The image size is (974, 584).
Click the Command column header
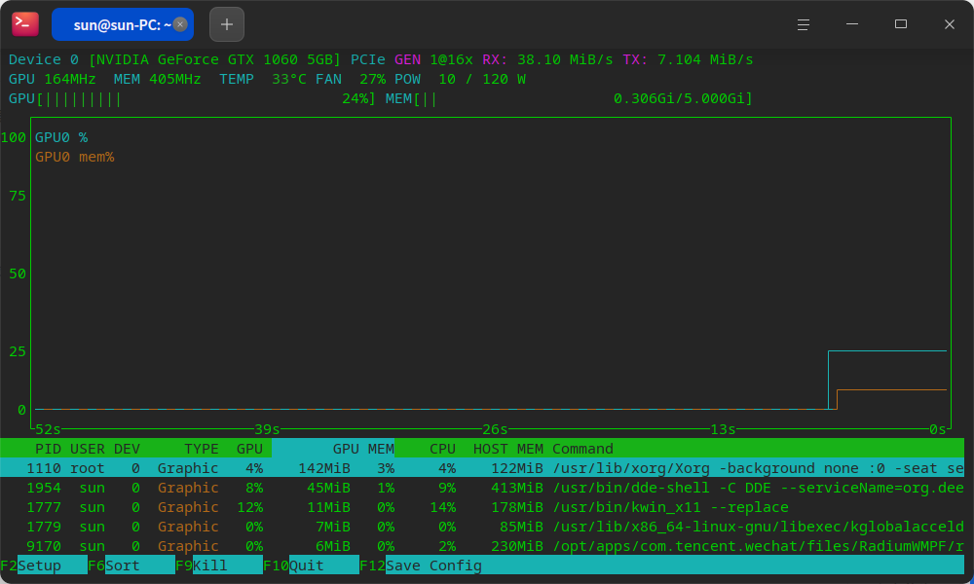coord(582,449)
